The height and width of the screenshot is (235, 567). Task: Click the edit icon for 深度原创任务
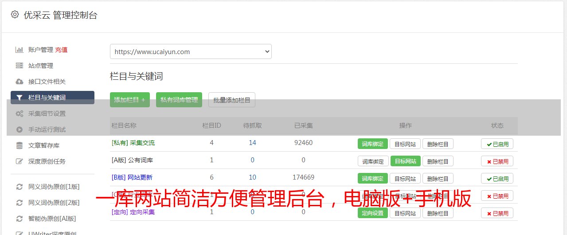click(x=20, y=161)
